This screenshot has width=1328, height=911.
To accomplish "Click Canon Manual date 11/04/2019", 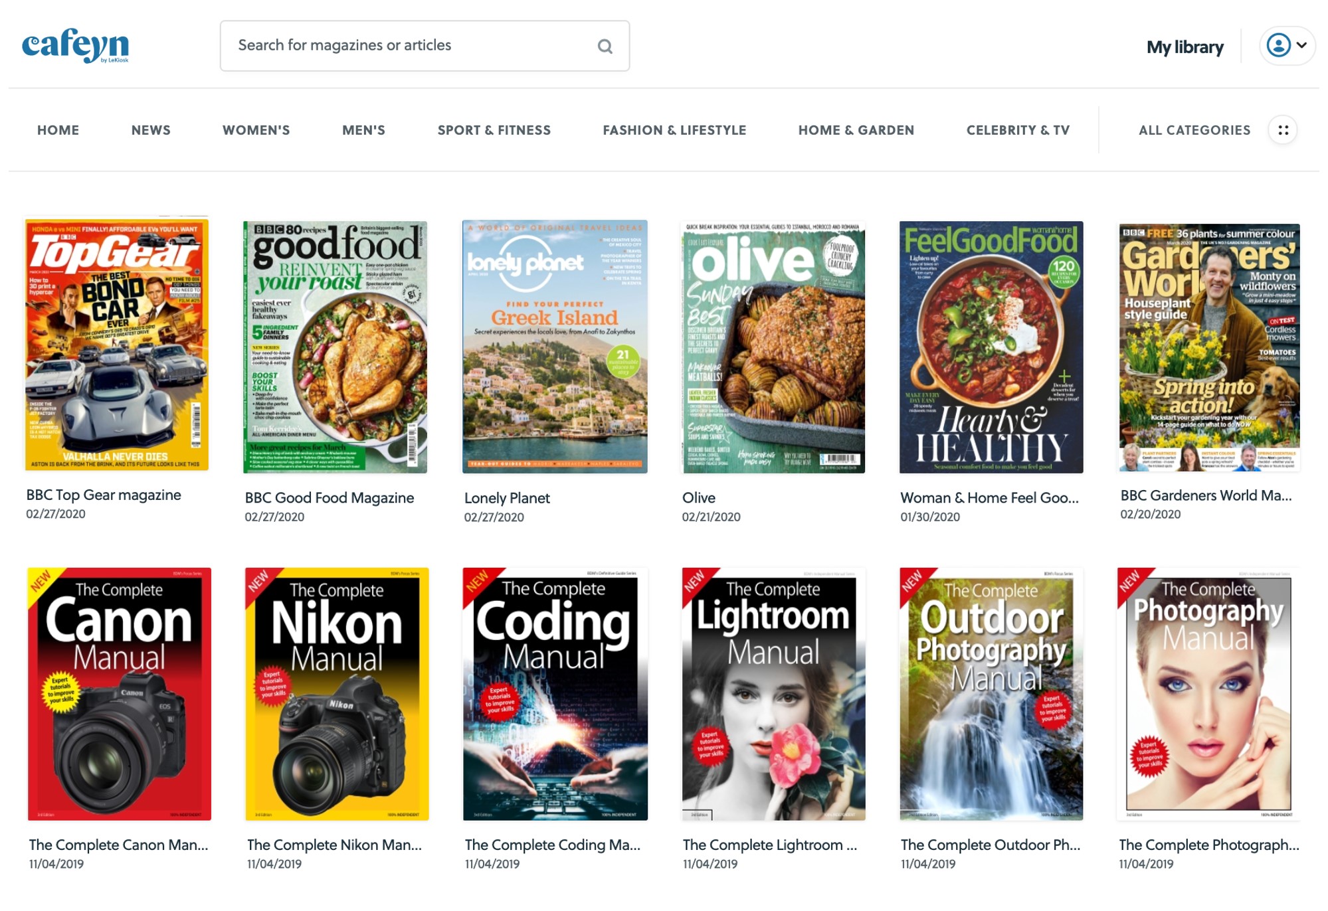I will pyautogui.click(x=56, y=864).
